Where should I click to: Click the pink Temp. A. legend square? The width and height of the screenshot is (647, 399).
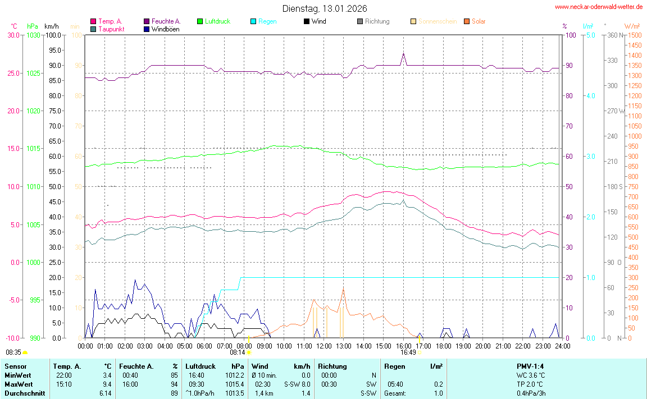click(x=93, y=21)
